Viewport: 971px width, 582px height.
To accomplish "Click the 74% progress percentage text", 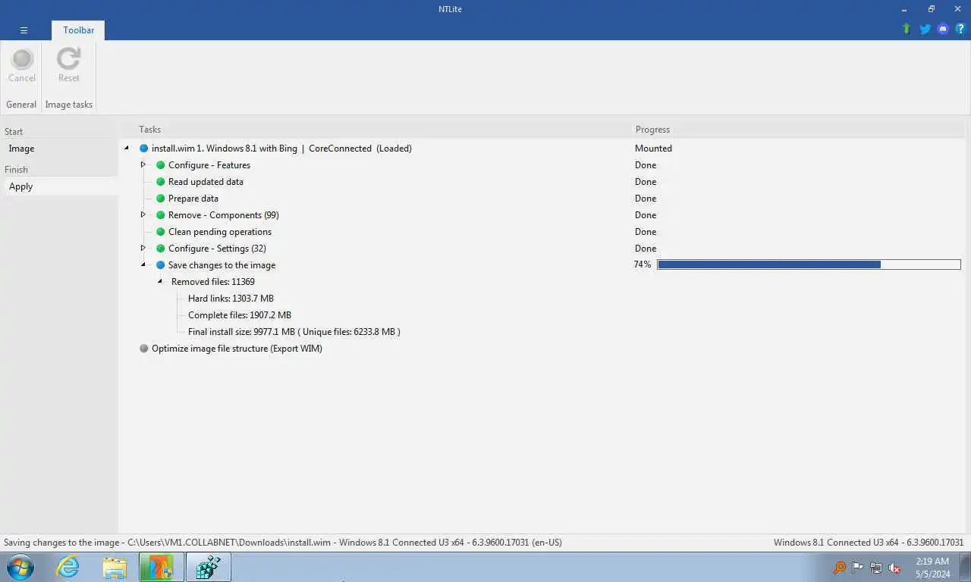I will pyautogui.click(x=643, y=264).
